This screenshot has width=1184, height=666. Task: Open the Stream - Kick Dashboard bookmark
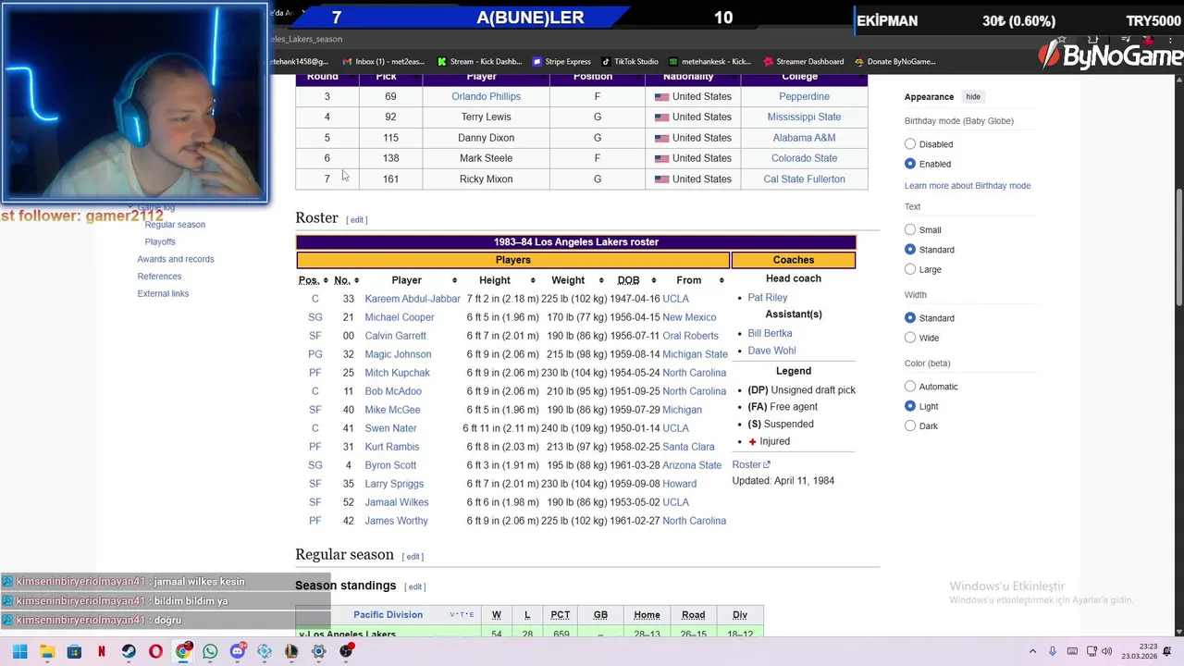pyautogui.click(x=480, y=62)
